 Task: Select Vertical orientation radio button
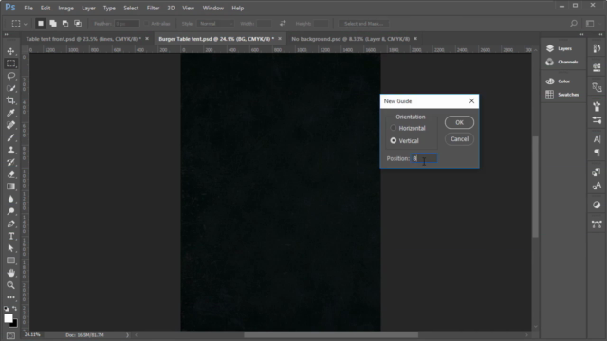coord(394,141)
